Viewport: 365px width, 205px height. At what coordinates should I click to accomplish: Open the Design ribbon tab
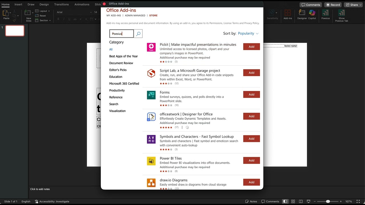(x=44, y=4)
